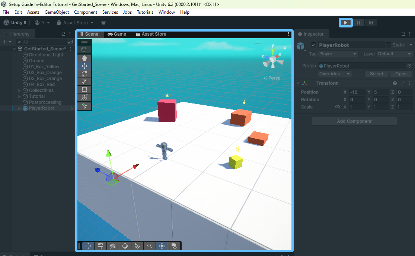Image resolution: width=415 pixels, height=256 pixels.
Task: Open the prefab Overrides dropdown
Action: coord(335,74)
